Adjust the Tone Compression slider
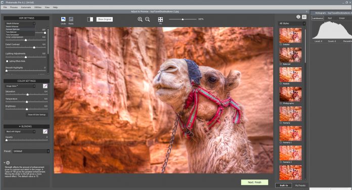The image size is (352, 190). (26, 40)
